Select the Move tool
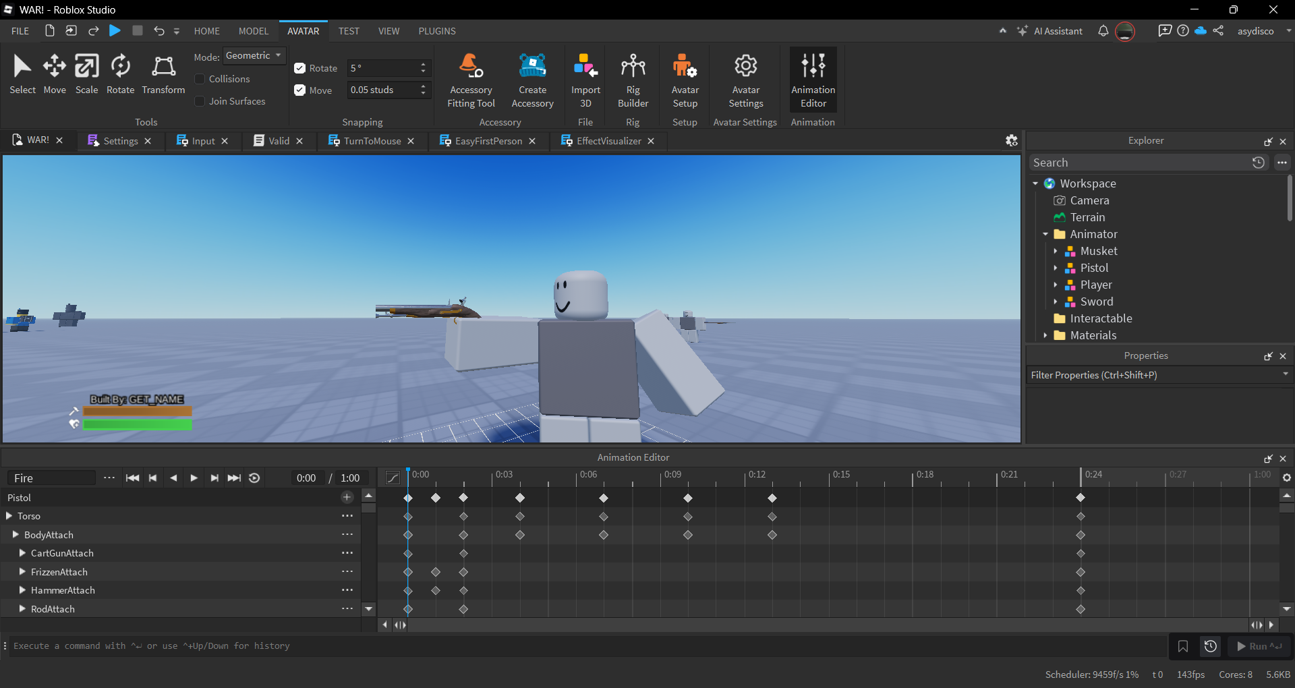The width and height of the screenshot is (1295, 688). click(x=54, y=74)
